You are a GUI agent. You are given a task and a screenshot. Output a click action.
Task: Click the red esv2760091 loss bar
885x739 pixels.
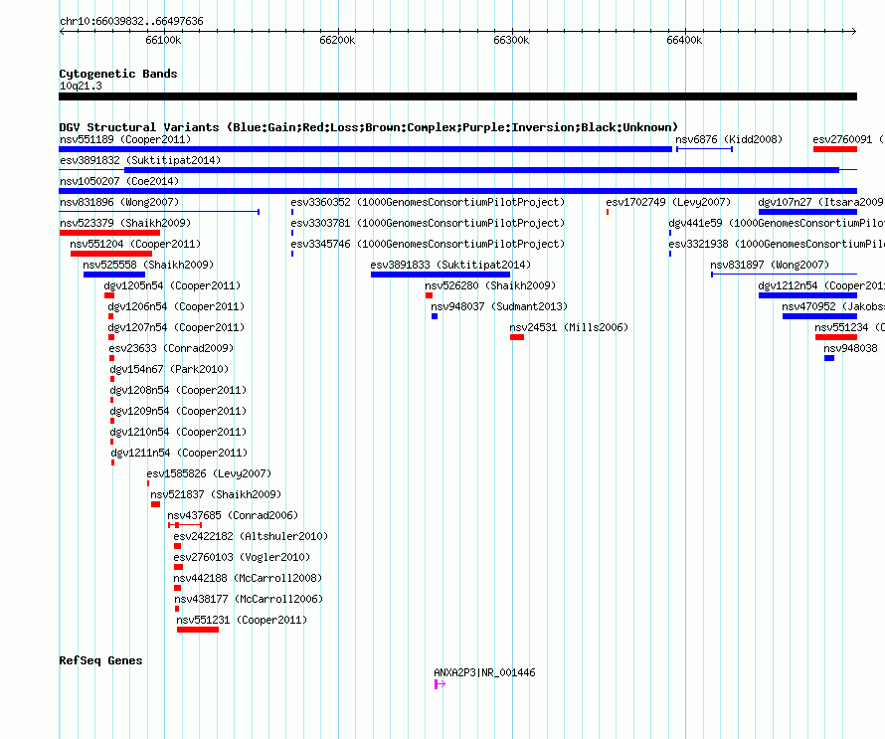(835, 149)
